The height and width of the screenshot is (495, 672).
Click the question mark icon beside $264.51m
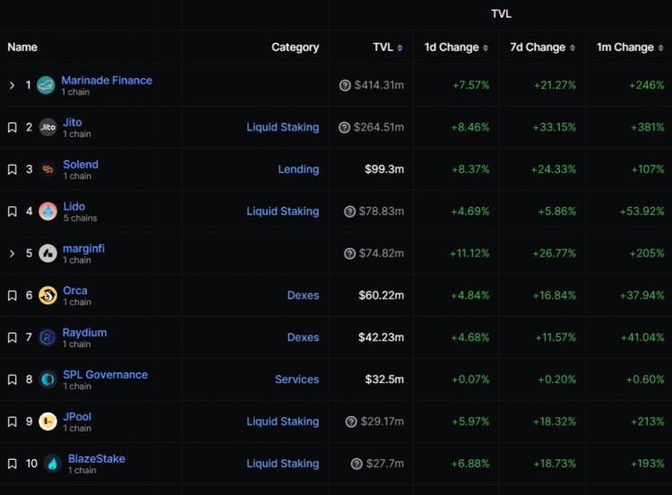pyautogui.click(x=344, y=127)
